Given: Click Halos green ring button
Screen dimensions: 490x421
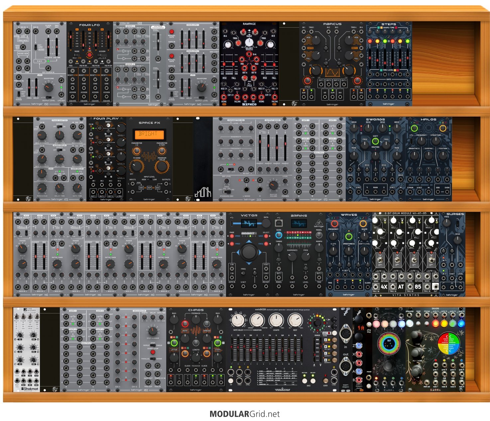Looking at the screenshot, I should 414,128.
